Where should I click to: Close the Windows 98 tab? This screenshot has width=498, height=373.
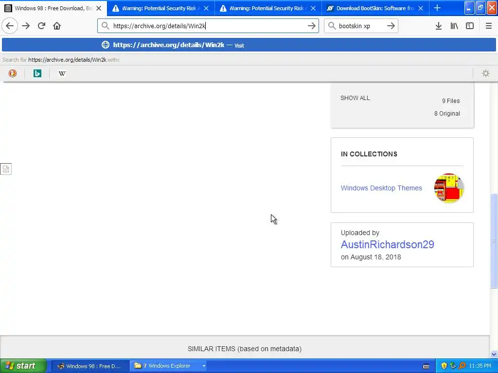tap(99, 8)
